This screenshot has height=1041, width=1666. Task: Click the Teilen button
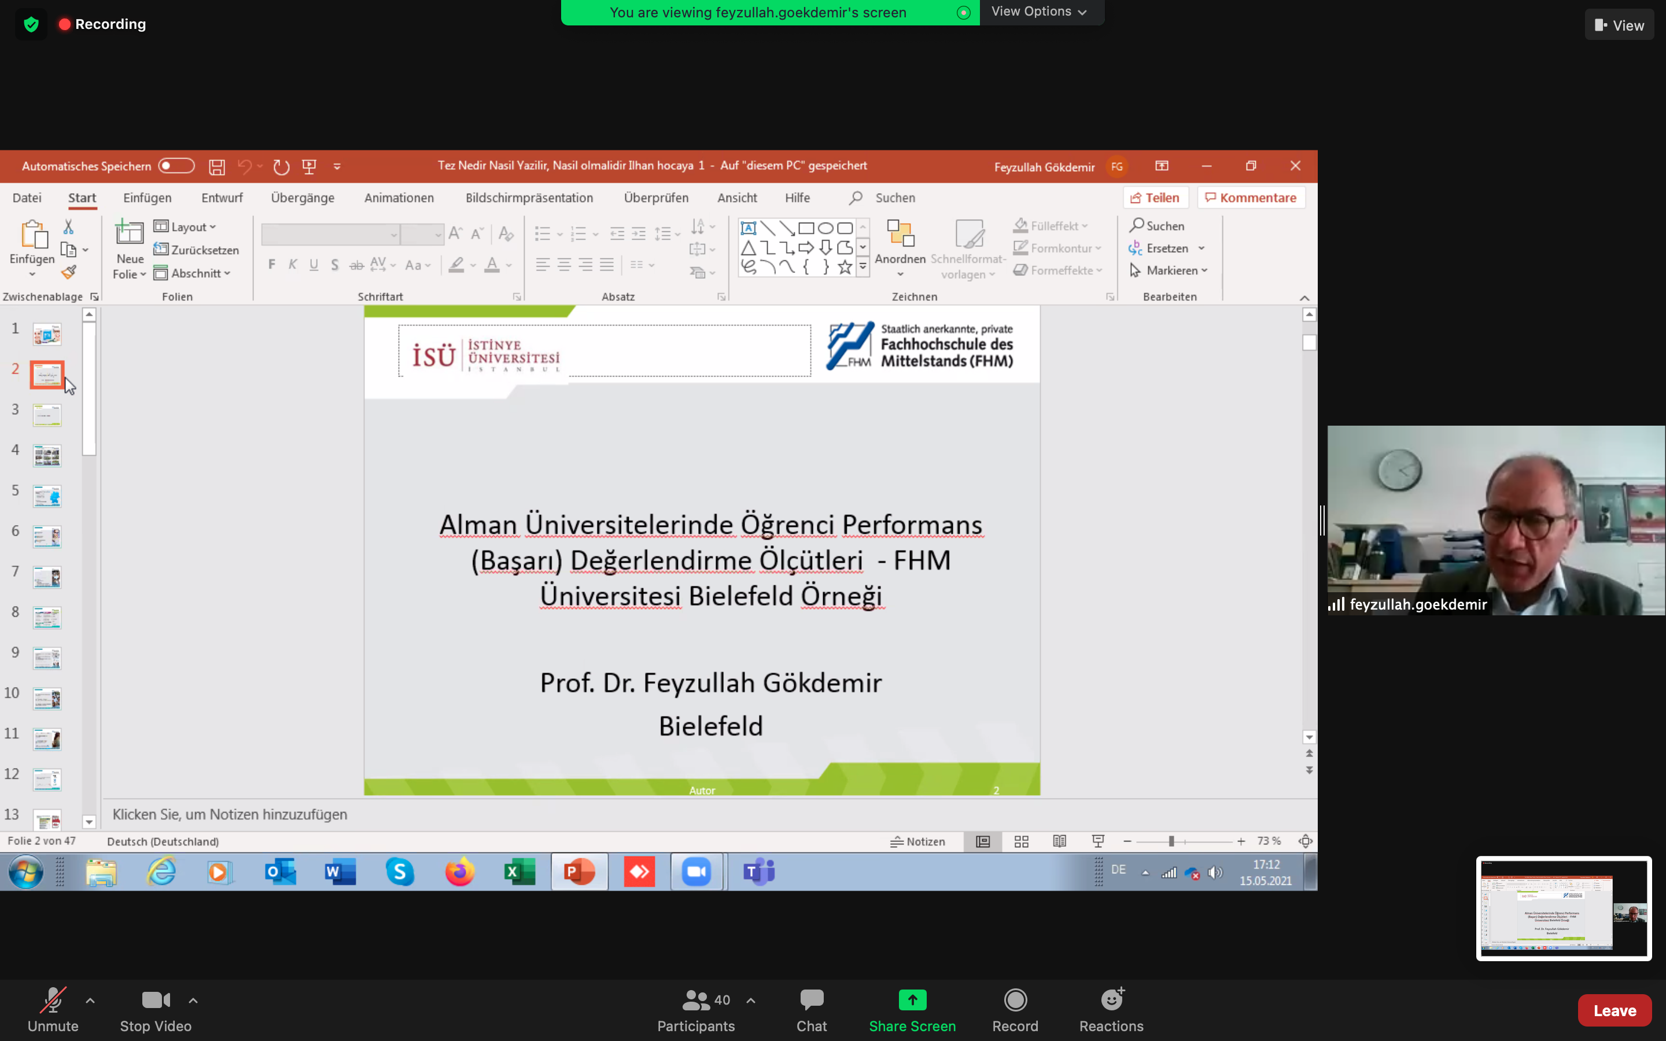click(x=1155, y=198)
